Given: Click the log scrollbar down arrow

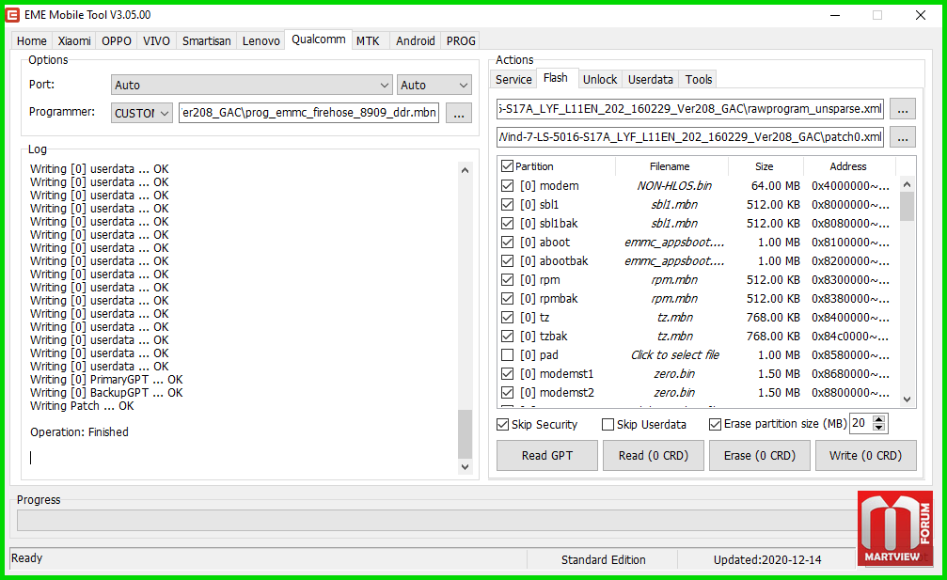Looking at the screenshot, I should (465, 466).
